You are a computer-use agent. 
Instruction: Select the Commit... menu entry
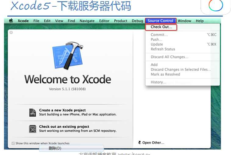point(183,35)
